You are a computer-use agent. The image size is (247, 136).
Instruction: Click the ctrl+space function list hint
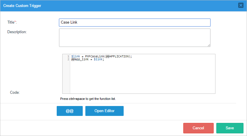pyautogui.click(x=88, y=99)
